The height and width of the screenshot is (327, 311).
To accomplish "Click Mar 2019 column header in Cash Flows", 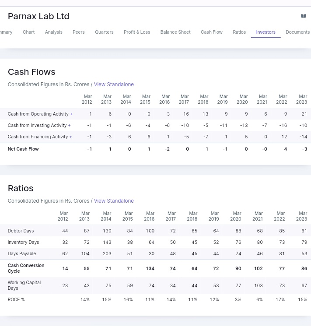I will [223, 99].
